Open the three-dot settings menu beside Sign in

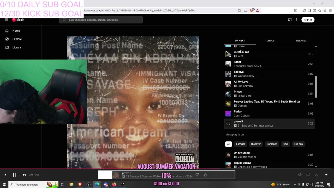click(x=296, y=20)
